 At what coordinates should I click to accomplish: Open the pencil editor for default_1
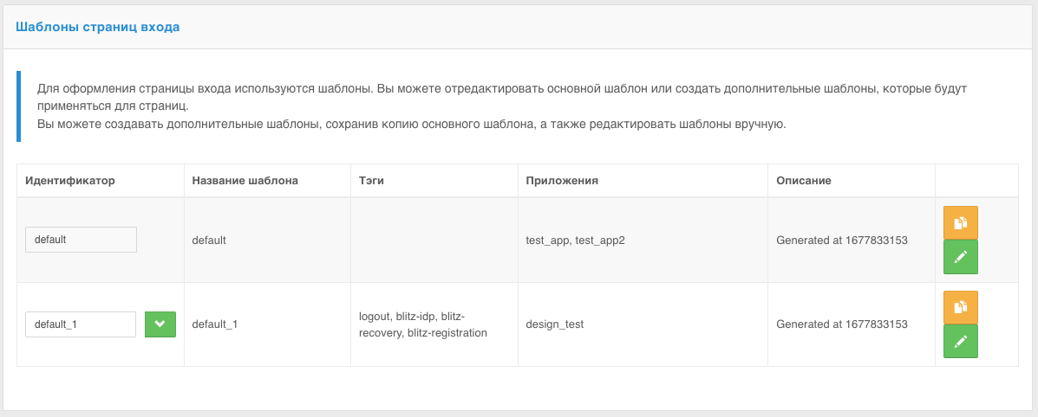(x=960, y=341)
